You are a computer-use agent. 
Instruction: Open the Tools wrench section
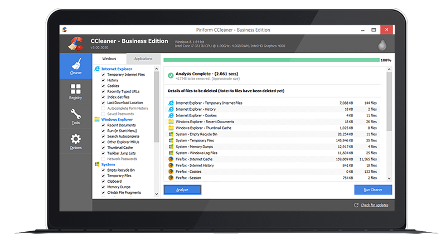click(76, 117)
